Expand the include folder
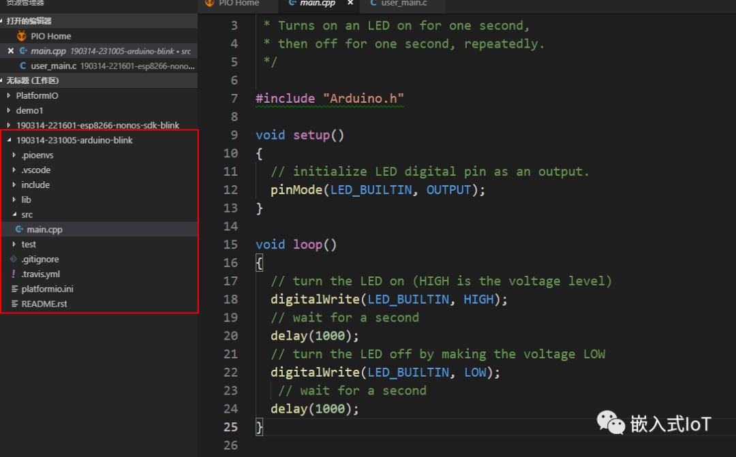This screenshot has width=736, height=457. tap(35, 185)
